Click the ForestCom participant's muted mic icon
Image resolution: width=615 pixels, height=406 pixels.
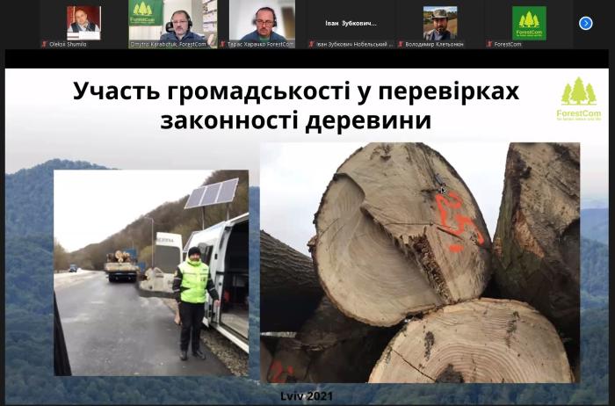point(490,44)
